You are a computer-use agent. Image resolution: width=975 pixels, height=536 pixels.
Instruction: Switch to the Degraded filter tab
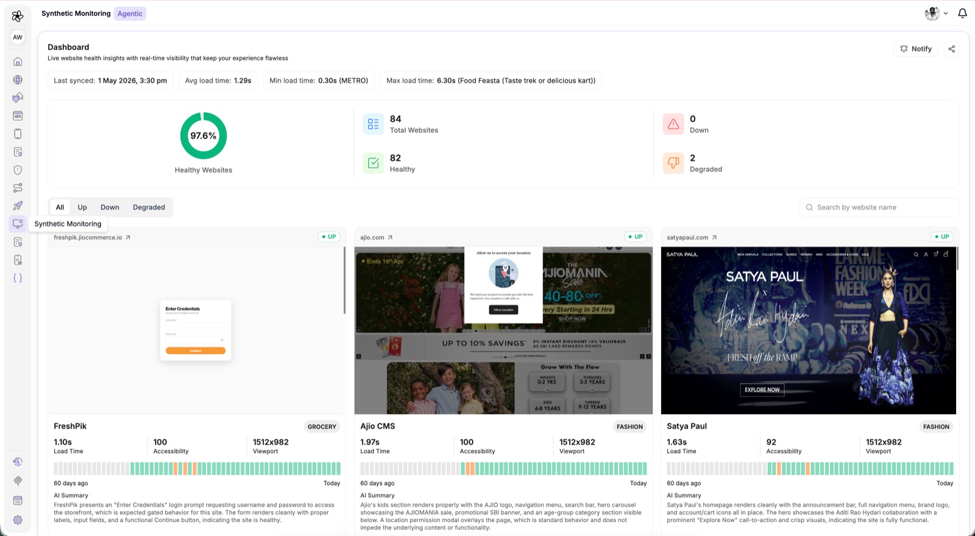149,207
